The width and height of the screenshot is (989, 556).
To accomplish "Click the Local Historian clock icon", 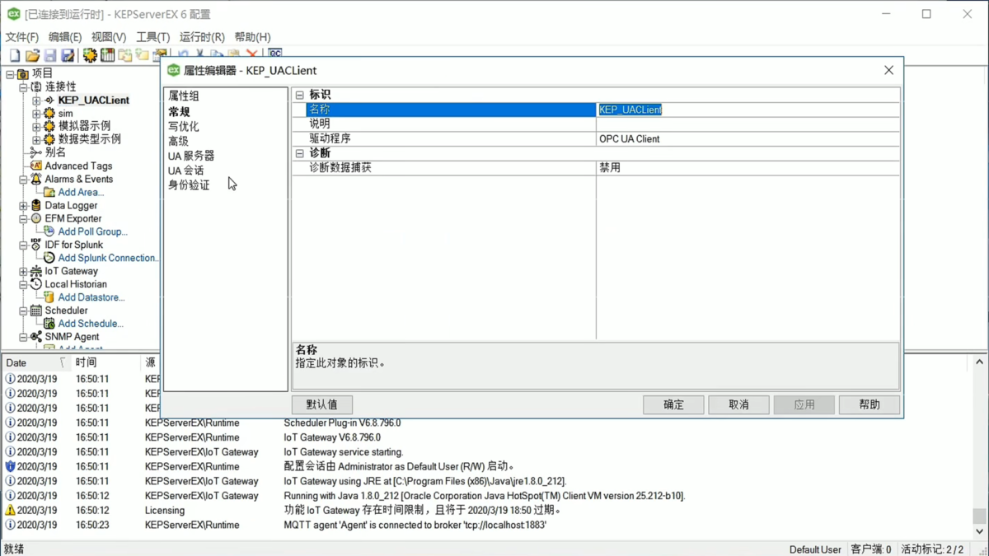I will pos(36,284).
